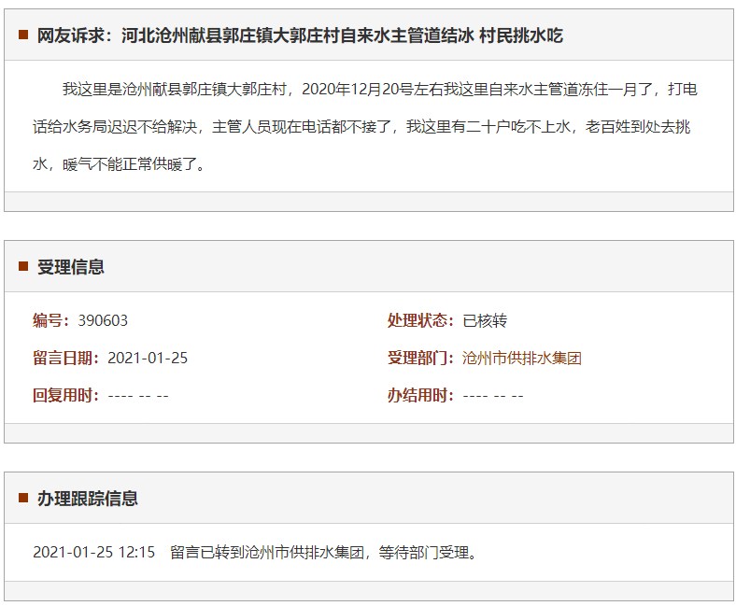Select the 办理跟踪信息 section heading text
This screenshot has width=736, height=606.
88,499
